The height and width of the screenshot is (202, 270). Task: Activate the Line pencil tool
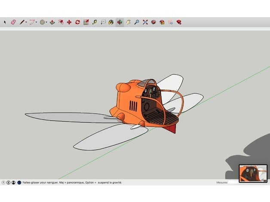(x=21, y=22)
